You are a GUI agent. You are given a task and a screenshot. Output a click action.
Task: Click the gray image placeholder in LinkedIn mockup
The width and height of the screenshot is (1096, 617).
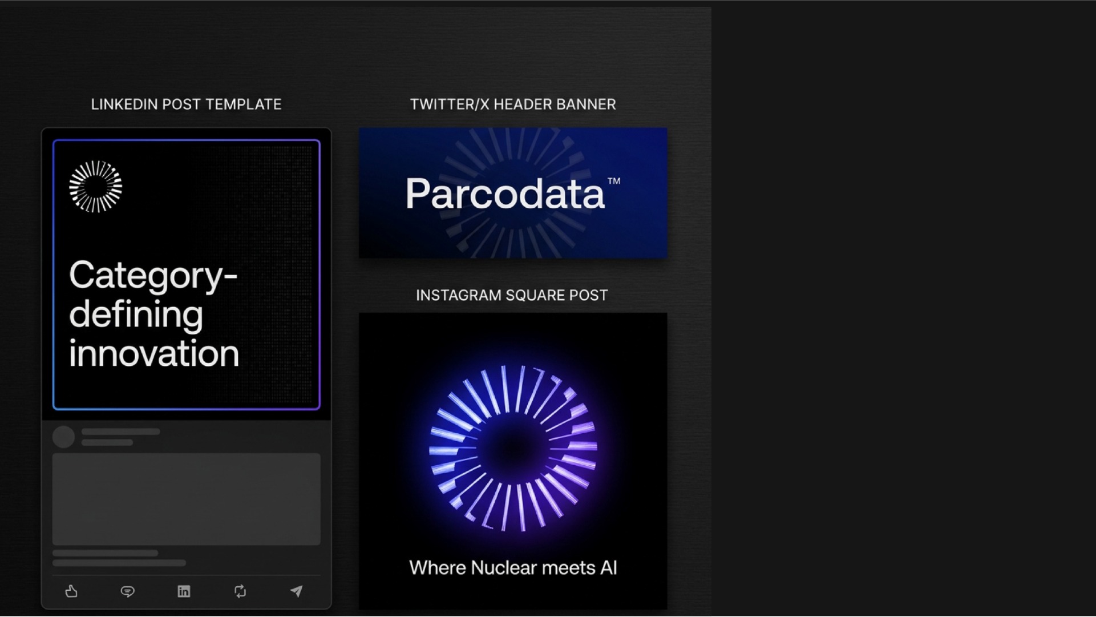tap(187, 499)
